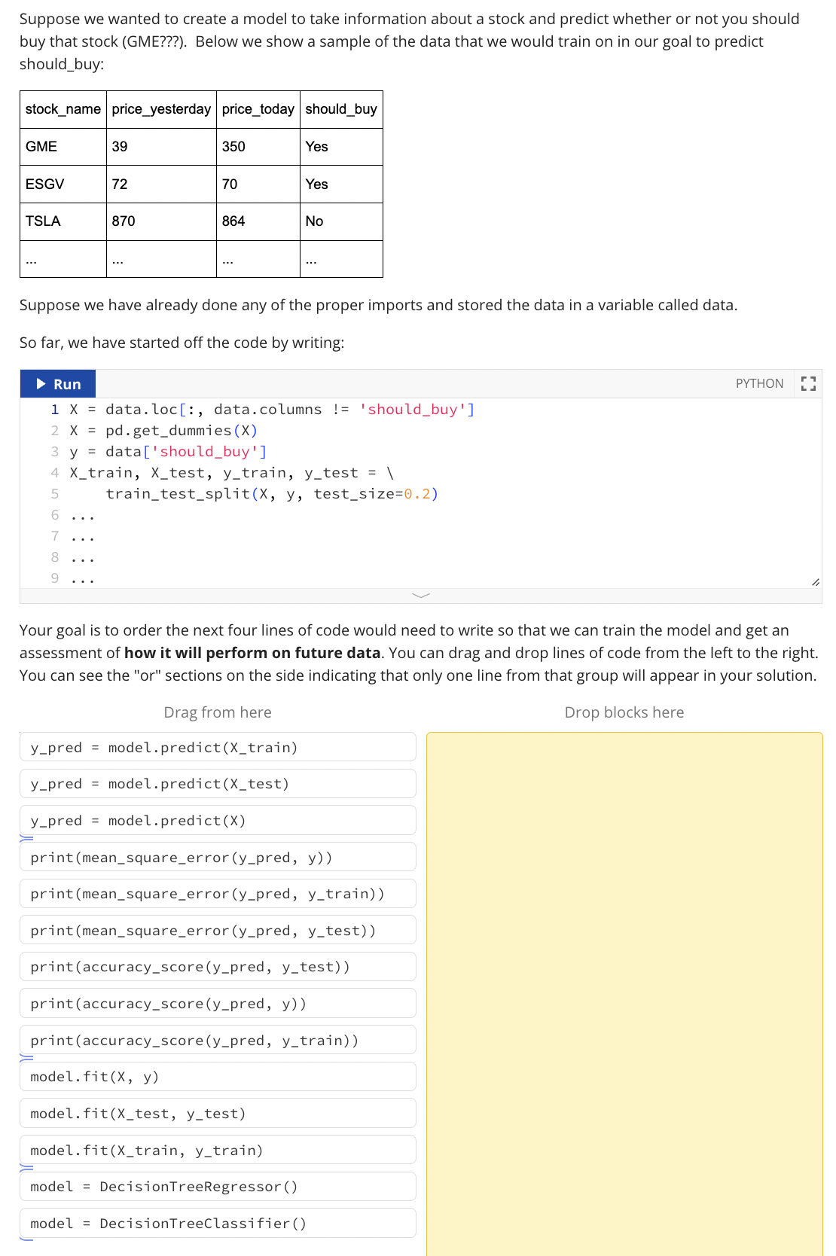Click the Drag from here label
The image size is (836, 1256).
[x=218, y=712]
